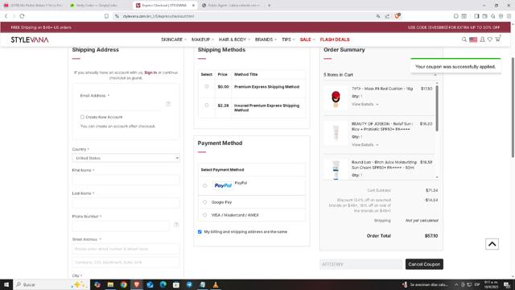Toggle the browser sidebar panel icon
This screenshot has height=290, width=515.
point(476,16)
